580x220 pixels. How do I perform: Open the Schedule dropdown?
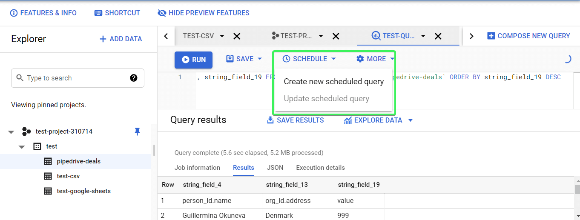[x=310, y=59]
